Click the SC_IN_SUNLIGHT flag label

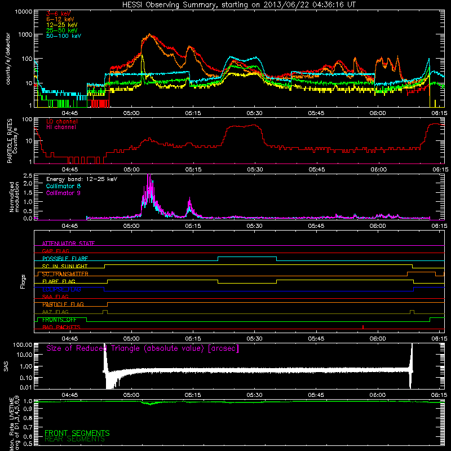pyautogui.click(x=65, y=266)
